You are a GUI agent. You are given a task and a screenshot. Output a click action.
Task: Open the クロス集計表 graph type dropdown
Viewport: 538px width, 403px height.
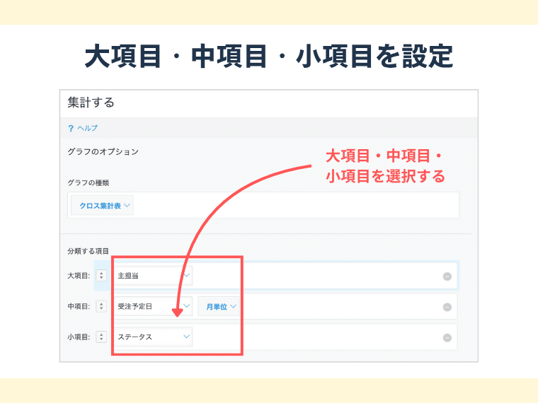[x=103, y=205]
